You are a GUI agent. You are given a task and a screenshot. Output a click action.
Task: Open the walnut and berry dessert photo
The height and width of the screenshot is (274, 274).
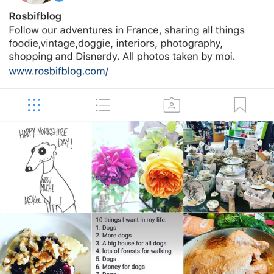[46, 244]
